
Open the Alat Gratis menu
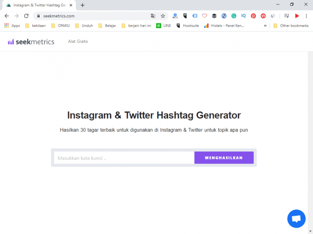pos(78,42)
